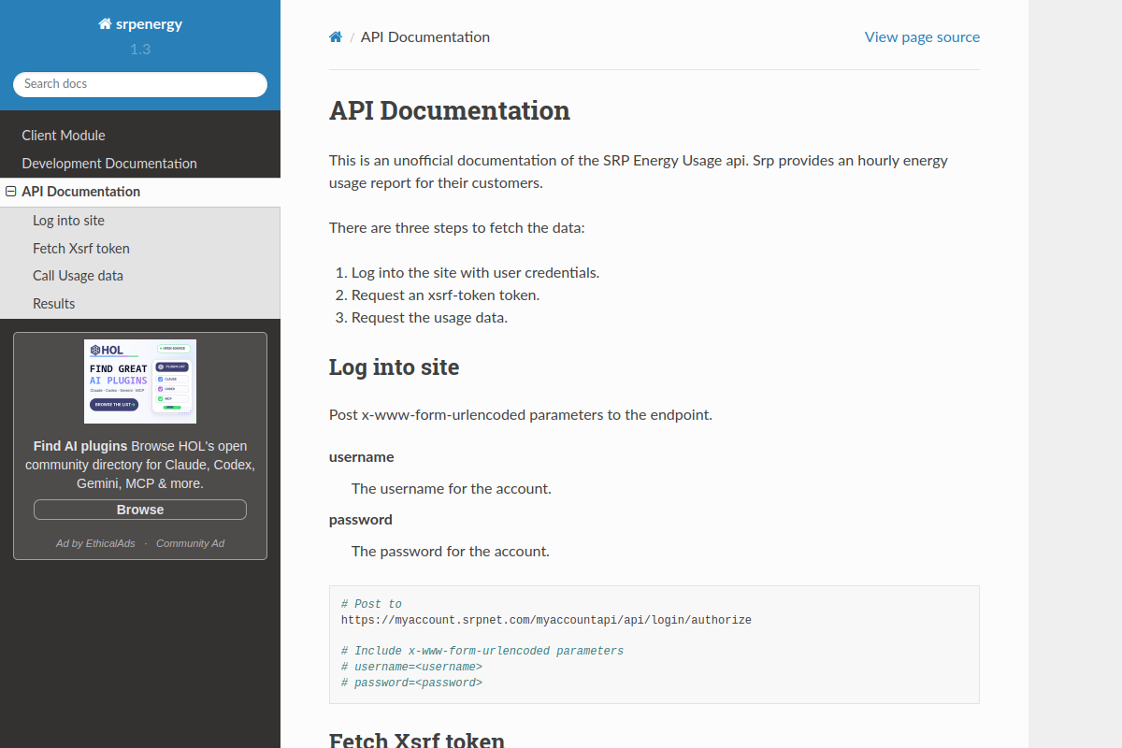The width and height of the screenshot is (1122, 748).
Task: Select the login authorize URL in code block
Action: click(546, 620)
